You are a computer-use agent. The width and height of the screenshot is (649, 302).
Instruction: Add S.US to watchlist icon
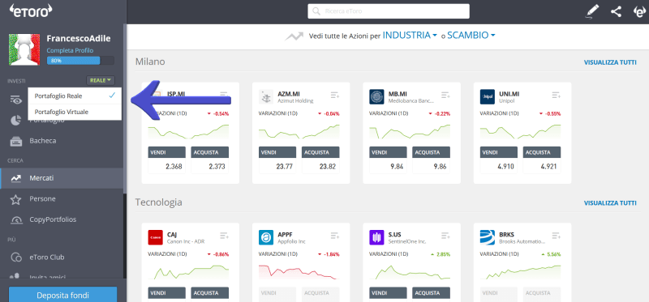click(445, 236)
